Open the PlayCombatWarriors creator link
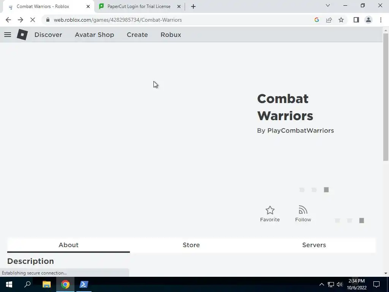Image resolution: width=389 pixels, height=292 pixels. point(300,131)
